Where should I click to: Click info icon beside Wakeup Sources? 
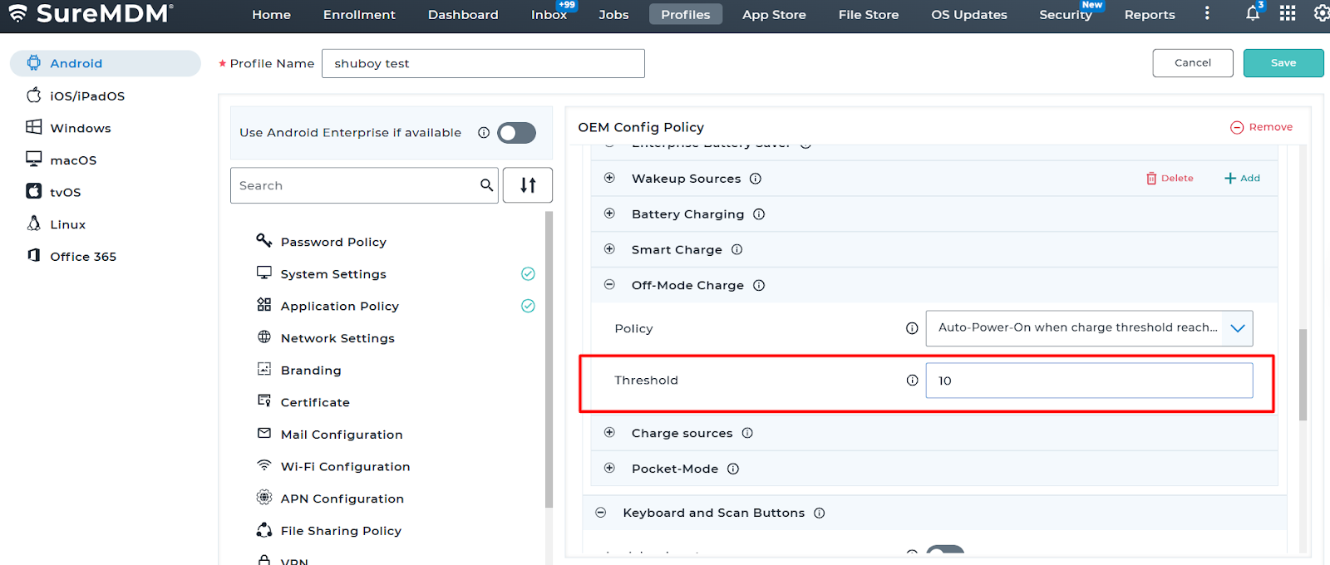click(x=756, y=179)
